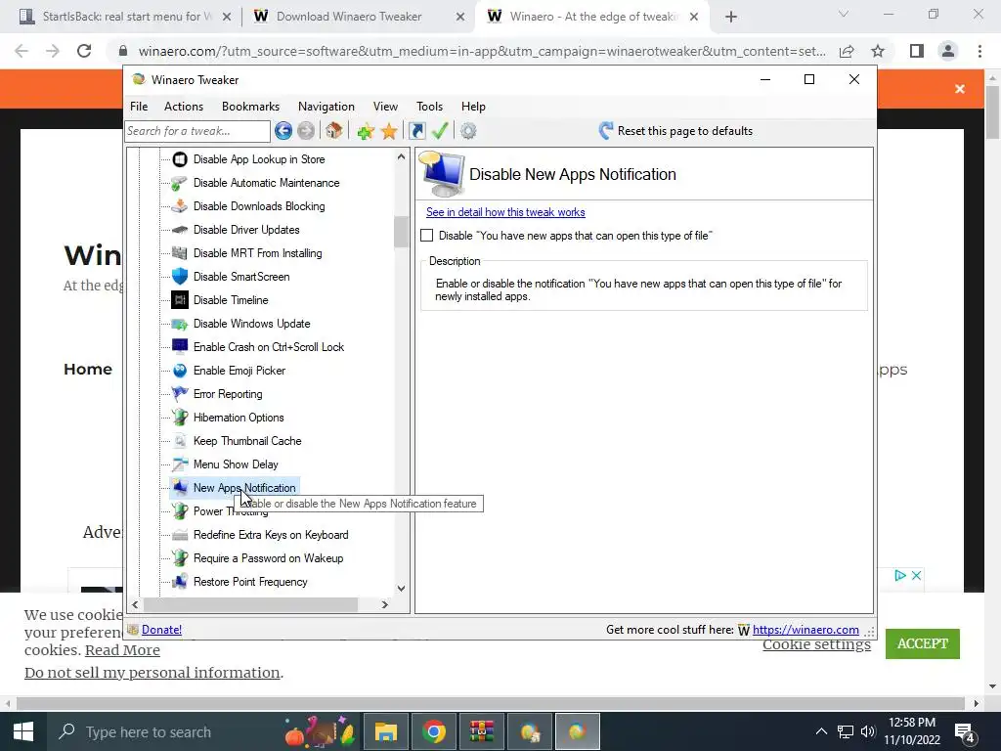
Task: Click the Error Reporting flag icon
Action: 180,394
